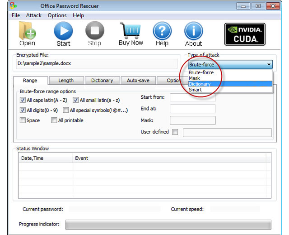Maximize the Office Password Rescuer window
This screenshot has height=235, width=289.
pyautogui.click(x=258, y=6)
